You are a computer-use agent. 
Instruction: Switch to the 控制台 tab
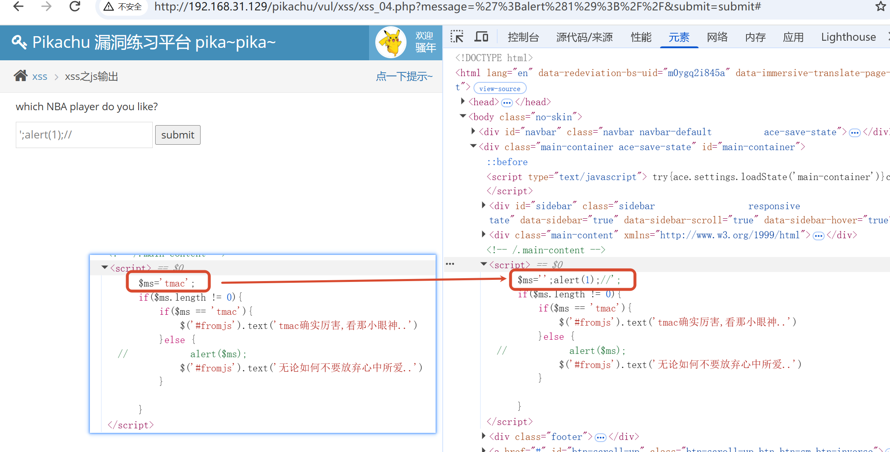click(x=523, y=37)
